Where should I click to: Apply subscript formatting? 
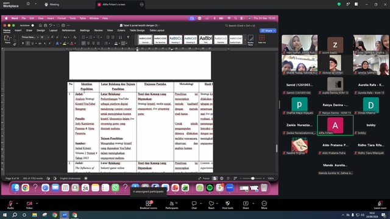[x=45, y=43]
